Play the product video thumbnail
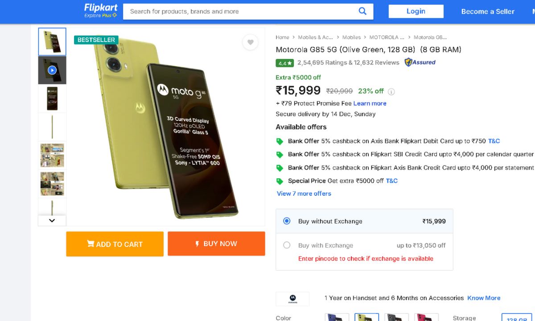The width and height of the screenshot is (535, 321). pyautogui.click(x=52, y=70)
